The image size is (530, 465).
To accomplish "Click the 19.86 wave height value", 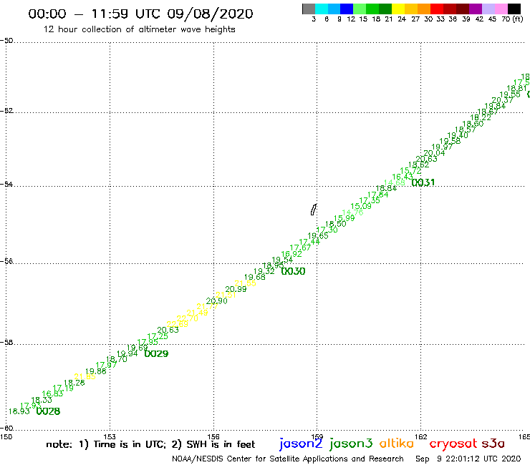I will (96, 371).
